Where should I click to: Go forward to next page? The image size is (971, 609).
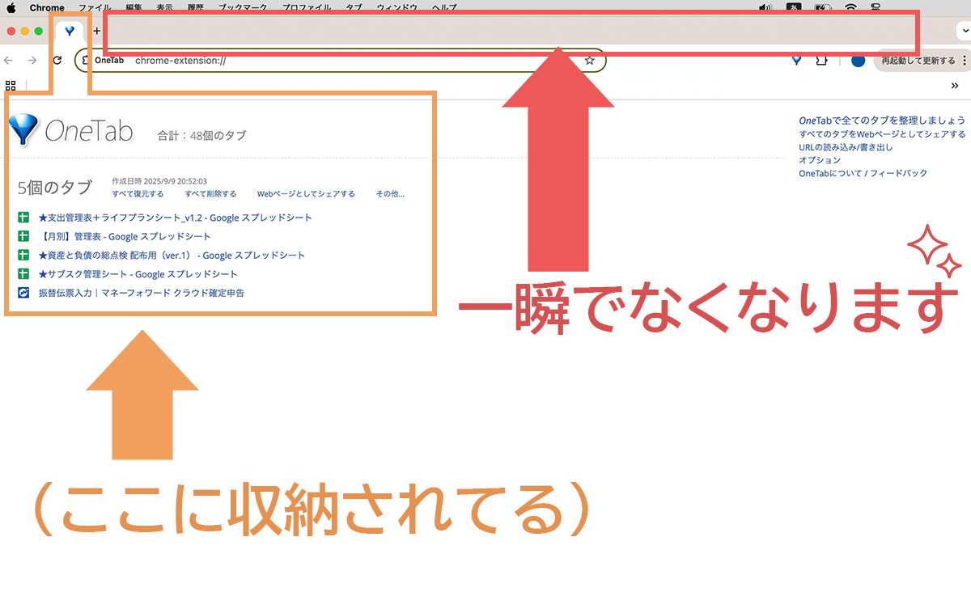32,61
